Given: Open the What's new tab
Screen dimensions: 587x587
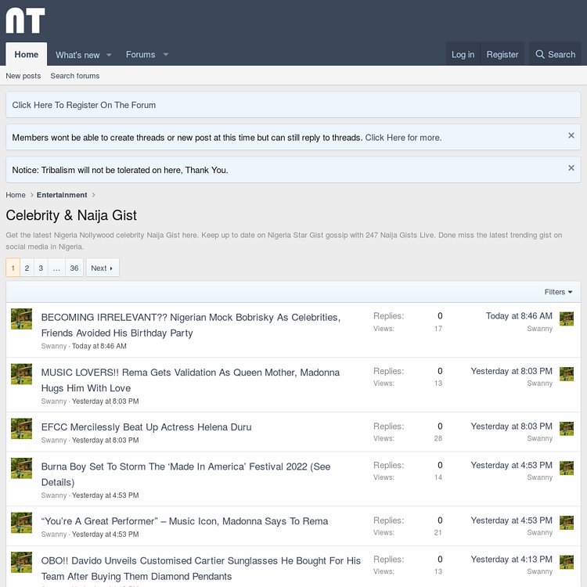Looking at the screenshot, I should pyautogui.click(x=77, y=55).
